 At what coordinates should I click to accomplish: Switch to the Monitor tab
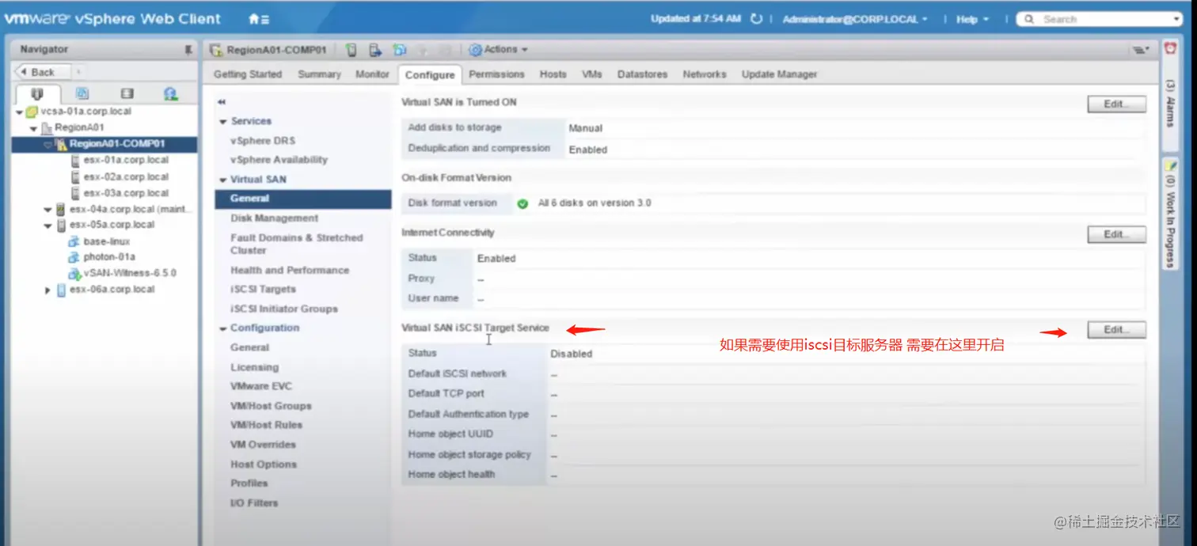tap(372, 74)
